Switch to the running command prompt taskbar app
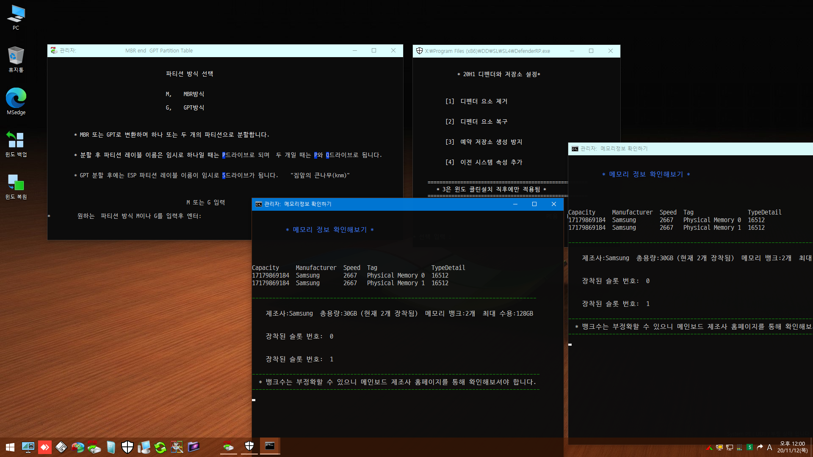The width and height of the screenshot is (813, 457). pyautogui.click(x=270, y=446)
